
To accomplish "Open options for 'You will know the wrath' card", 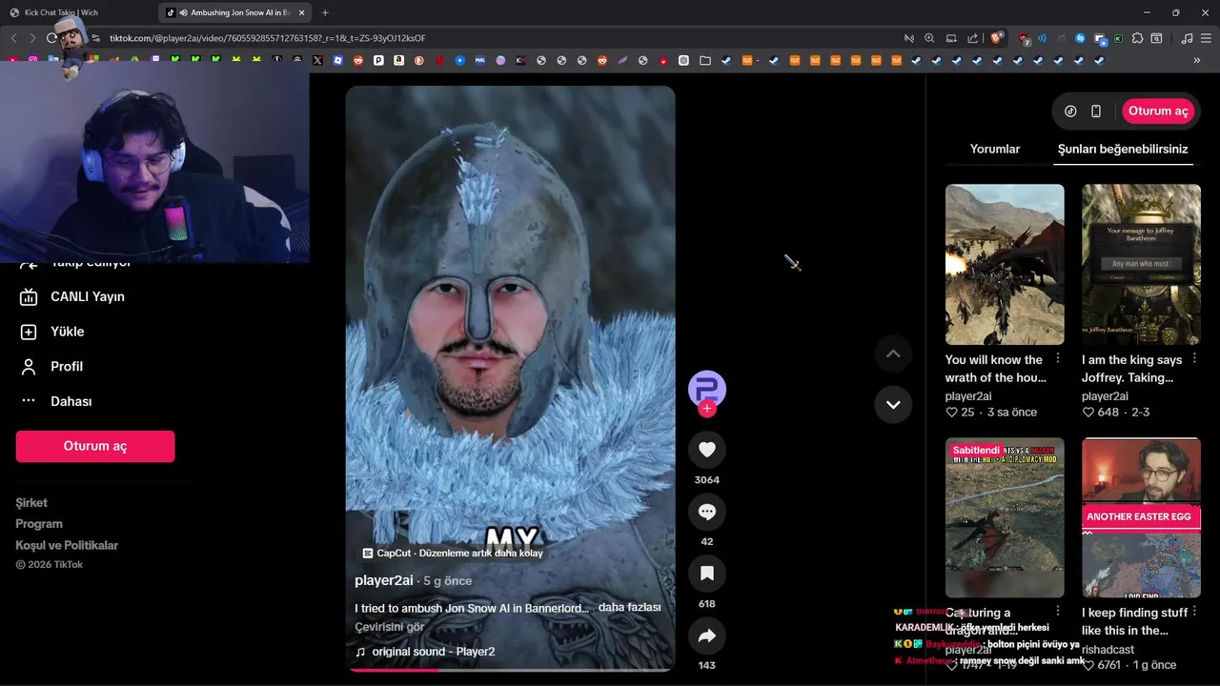I will 1058,358.
